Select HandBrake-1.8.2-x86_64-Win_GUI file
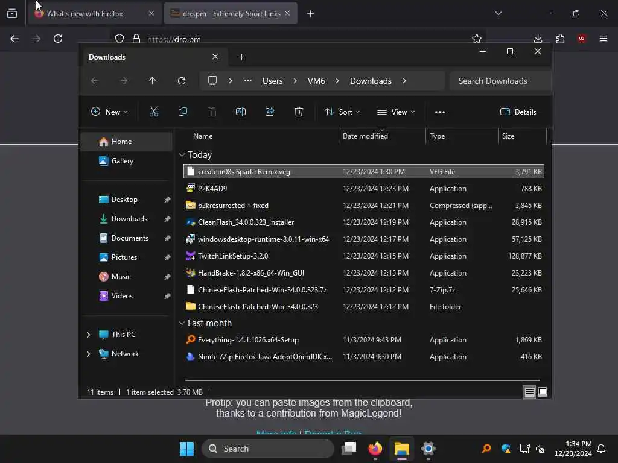 364,273
